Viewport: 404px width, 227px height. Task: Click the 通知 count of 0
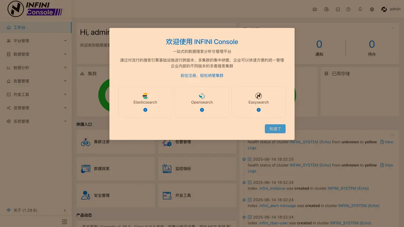coord(319,44)
